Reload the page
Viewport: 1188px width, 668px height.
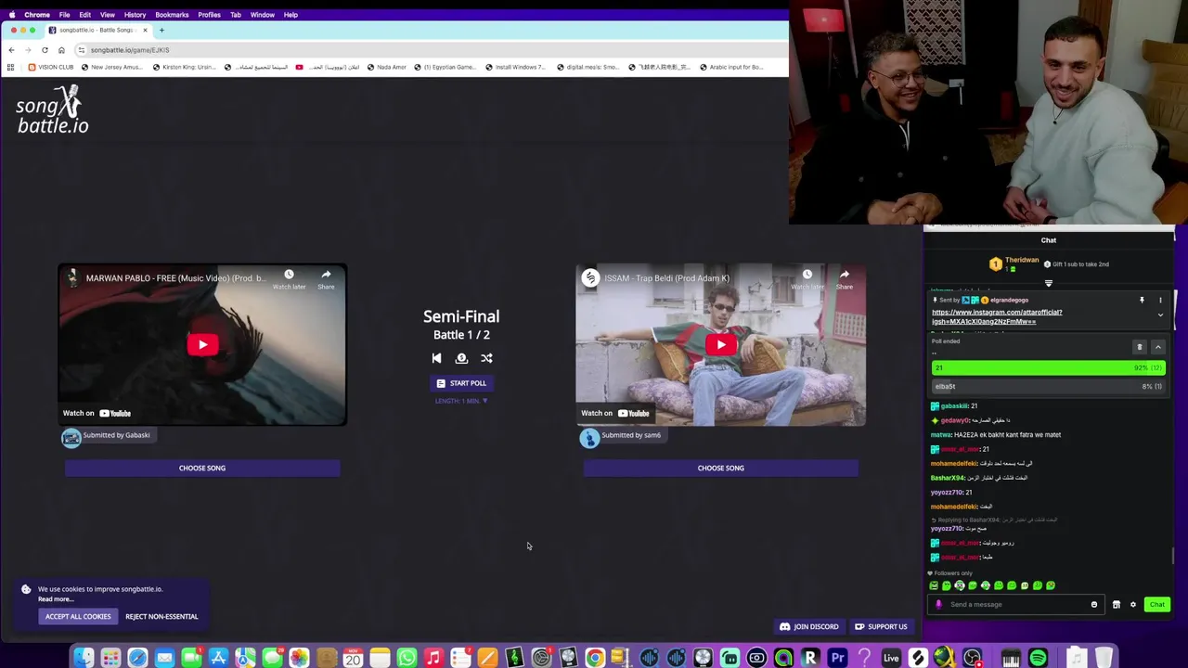point(45,50)
